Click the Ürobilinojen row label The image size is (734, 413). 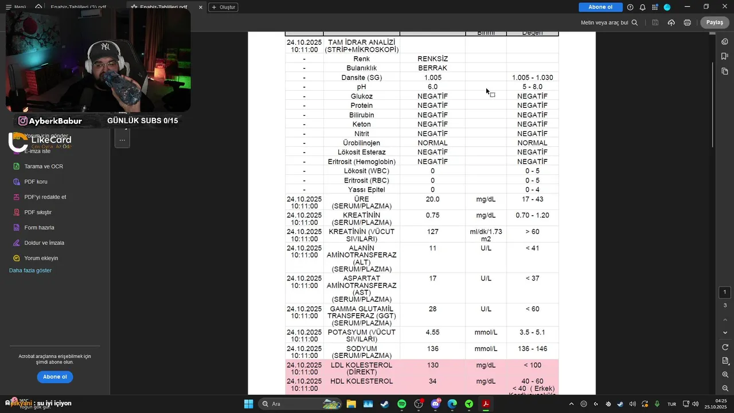pos(361,143)
